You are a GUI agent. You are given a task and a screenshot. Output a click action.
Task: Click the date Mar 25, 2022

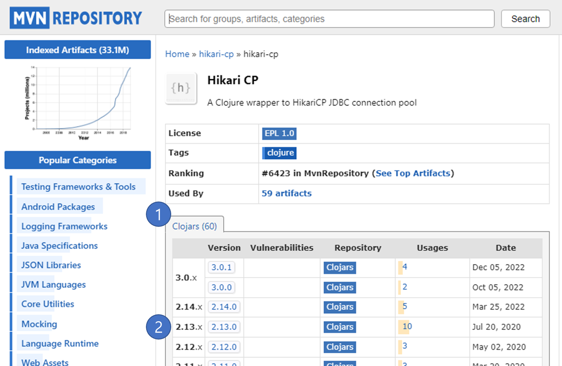499,307
